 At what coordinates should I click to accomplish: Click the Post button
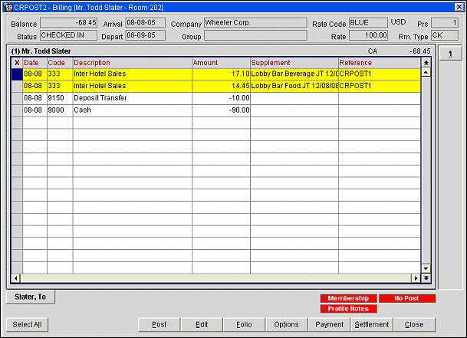(x=159, y=324)
